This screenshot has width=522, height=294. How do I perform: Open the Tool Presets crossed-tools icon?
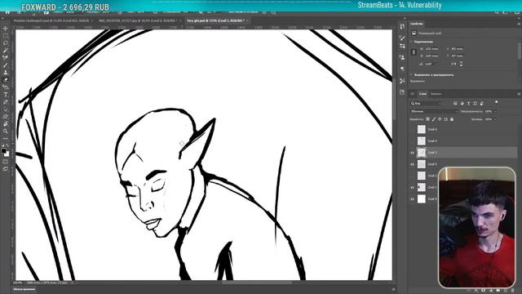click(x=402, y=81)
